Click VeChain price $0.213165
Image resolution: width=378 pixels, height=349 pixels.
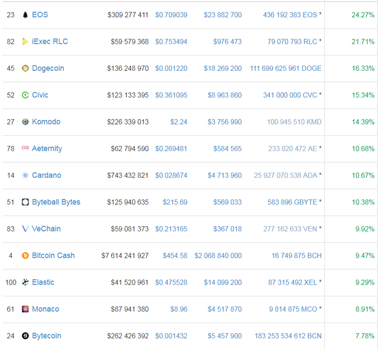[171, 229]
